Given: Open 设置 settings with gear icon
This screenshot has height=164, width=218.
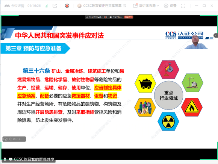Looking at the screenshot, I should point(170,6).
